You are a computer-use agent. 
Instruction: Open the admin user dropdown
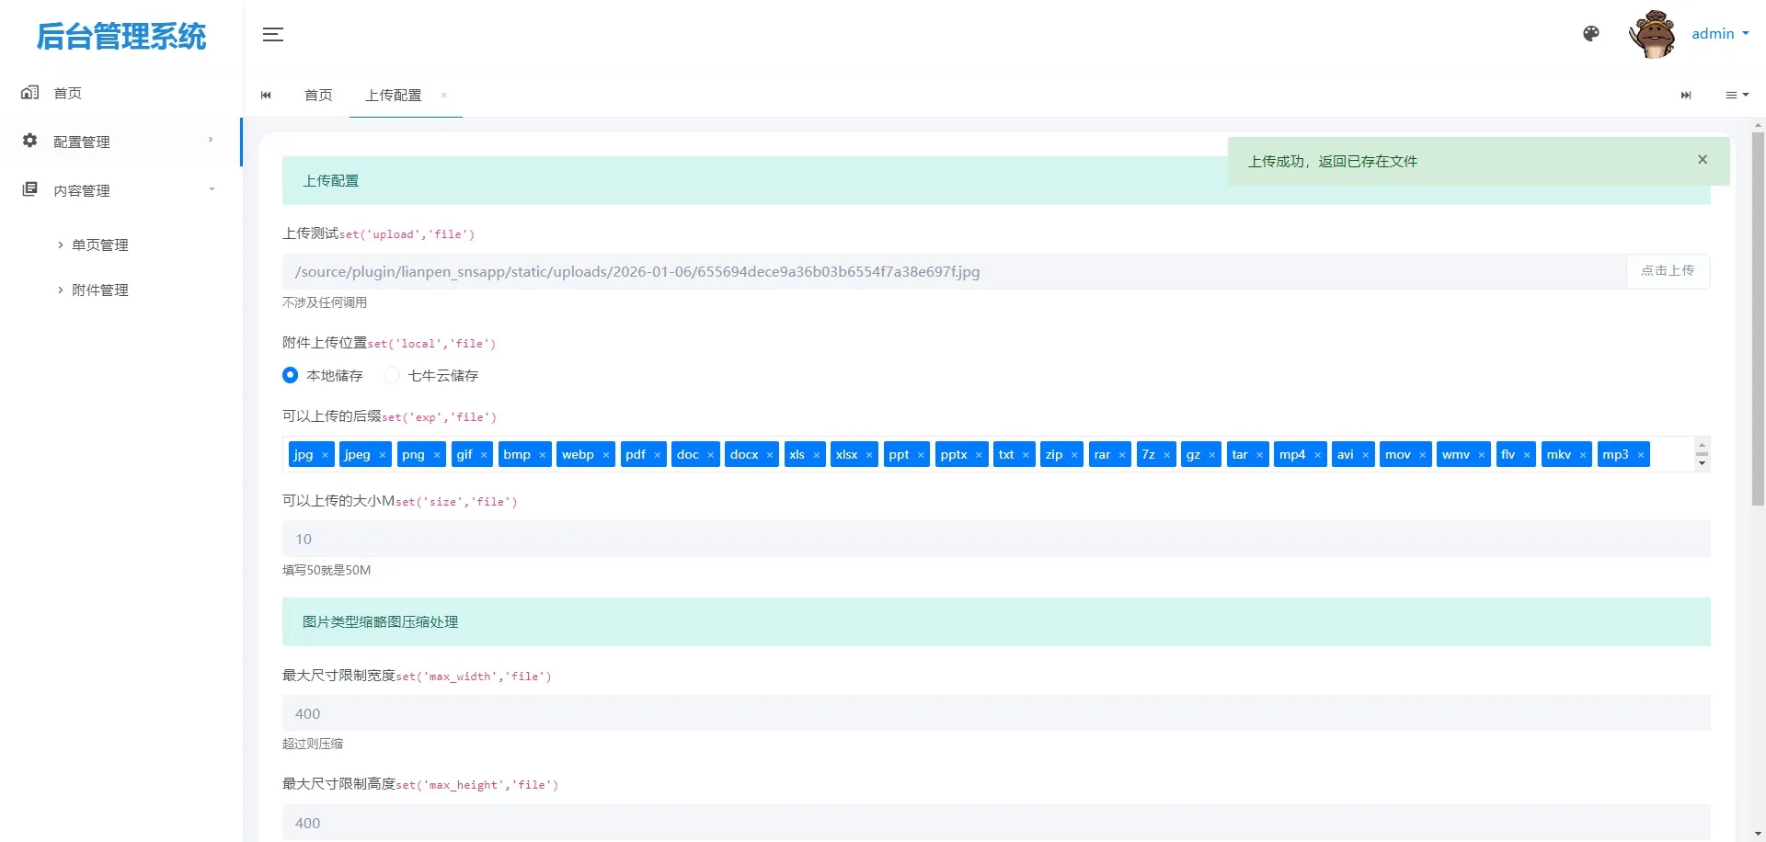pos(1719,34)
